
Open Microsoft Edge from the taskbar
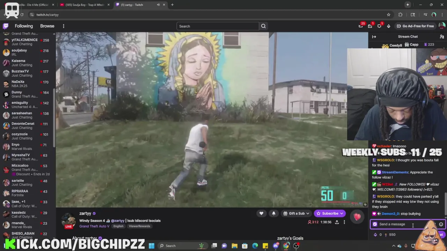255,246
